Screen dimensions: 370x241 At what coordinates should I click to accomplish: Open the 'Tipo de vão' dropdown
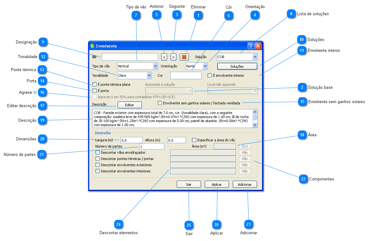coord(155,66)
